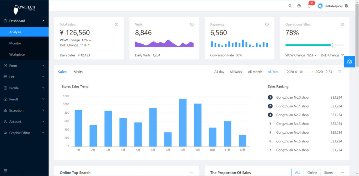Click the search magnifier icon in header

pos(290,6)
